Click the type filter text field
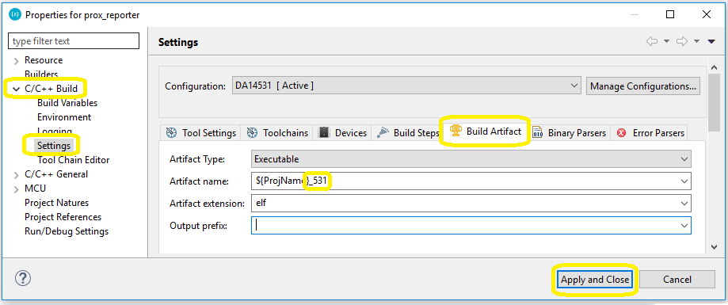This screenshot has width=728, height=305. pos(74,41)
